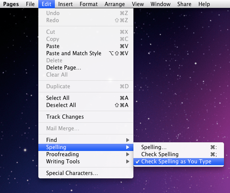Toggle Check Spelling as You Type
The height and width of the screenshot is (193, 230).
tap(179, 161)
